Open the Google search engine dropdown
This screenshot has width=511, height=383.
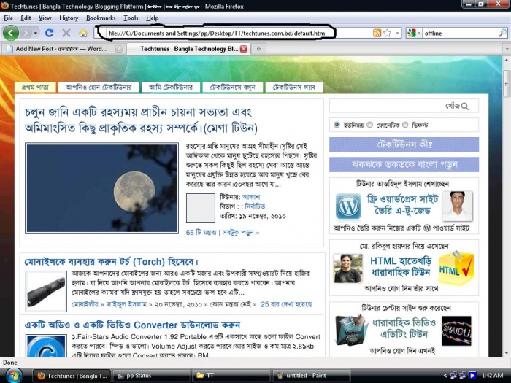click(414, 33)
